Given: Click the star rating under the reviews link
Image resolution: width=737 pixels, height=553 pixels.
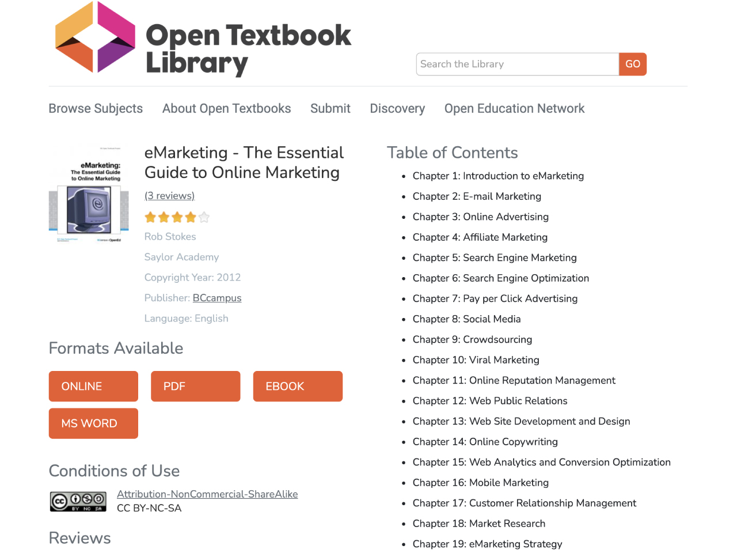Looking at the screenshot, I should pos(177,217).
